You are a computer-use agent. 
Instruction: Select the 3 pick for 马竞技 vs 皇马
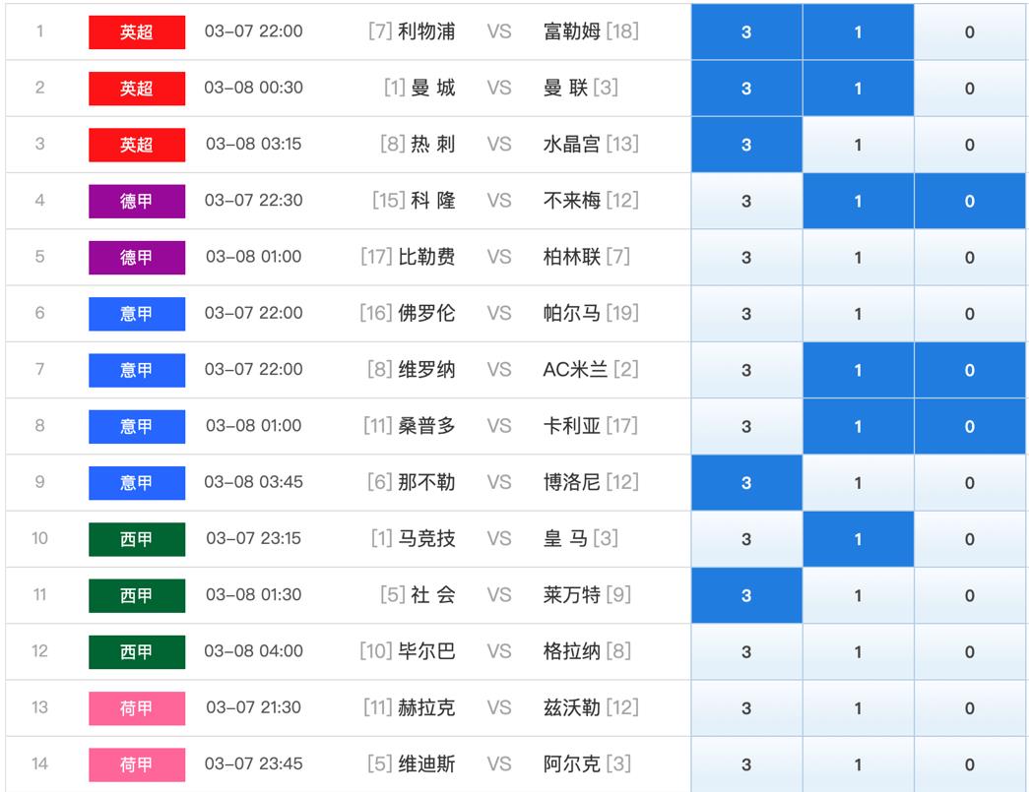(746, 539)
